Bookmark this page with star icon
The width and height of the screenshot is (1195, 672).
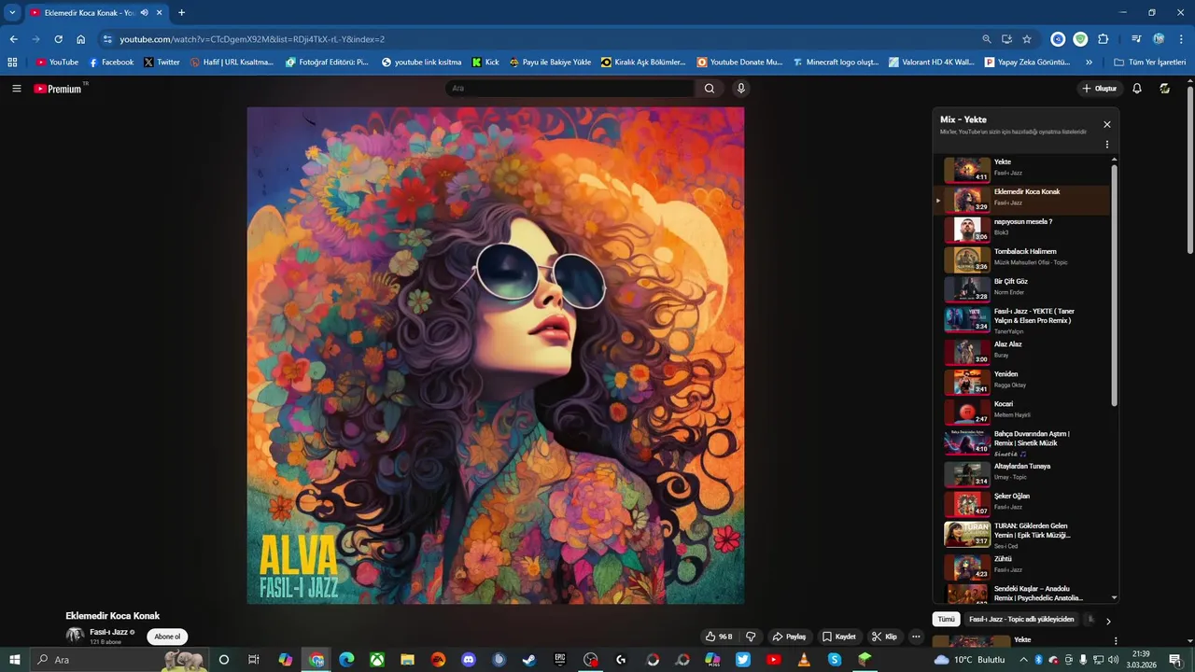[1027, 39]
